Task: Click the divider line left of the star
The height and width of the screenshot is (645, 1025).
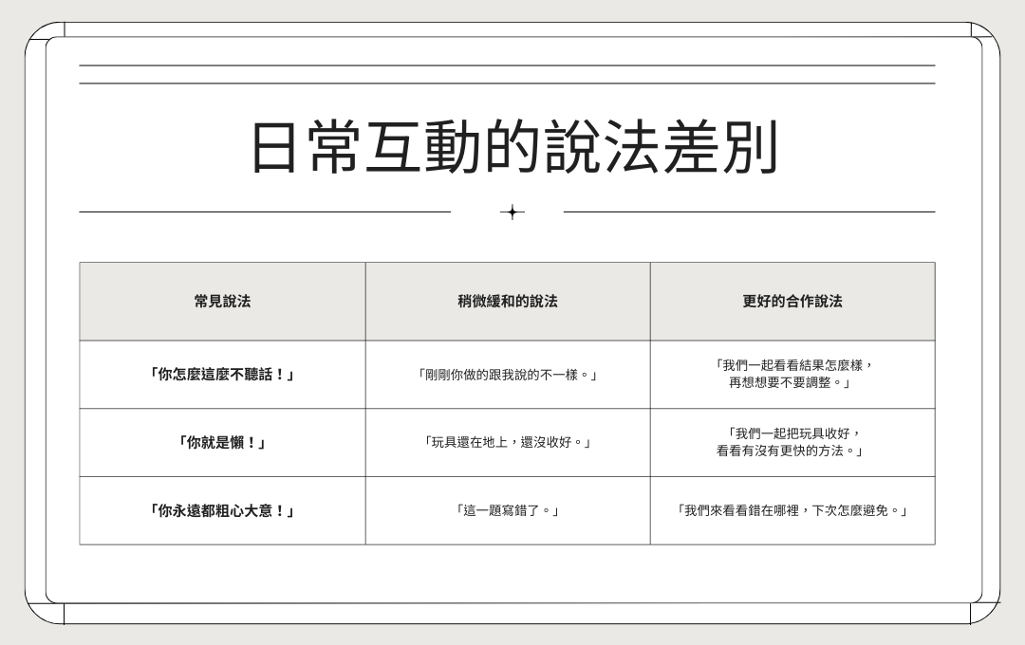Action: [x=264, y=212]
